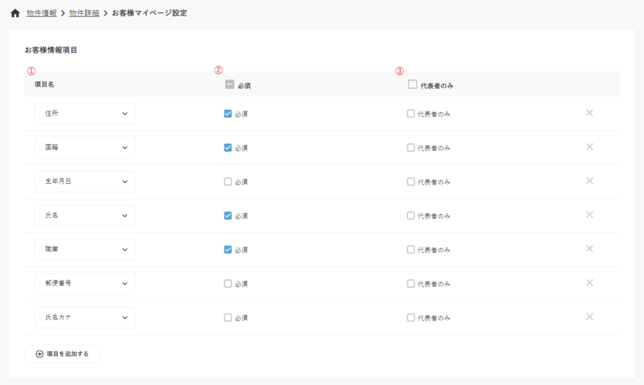Click the 項目を追加する button
Viewport: 644px width, 385px height.
[62, 354]
